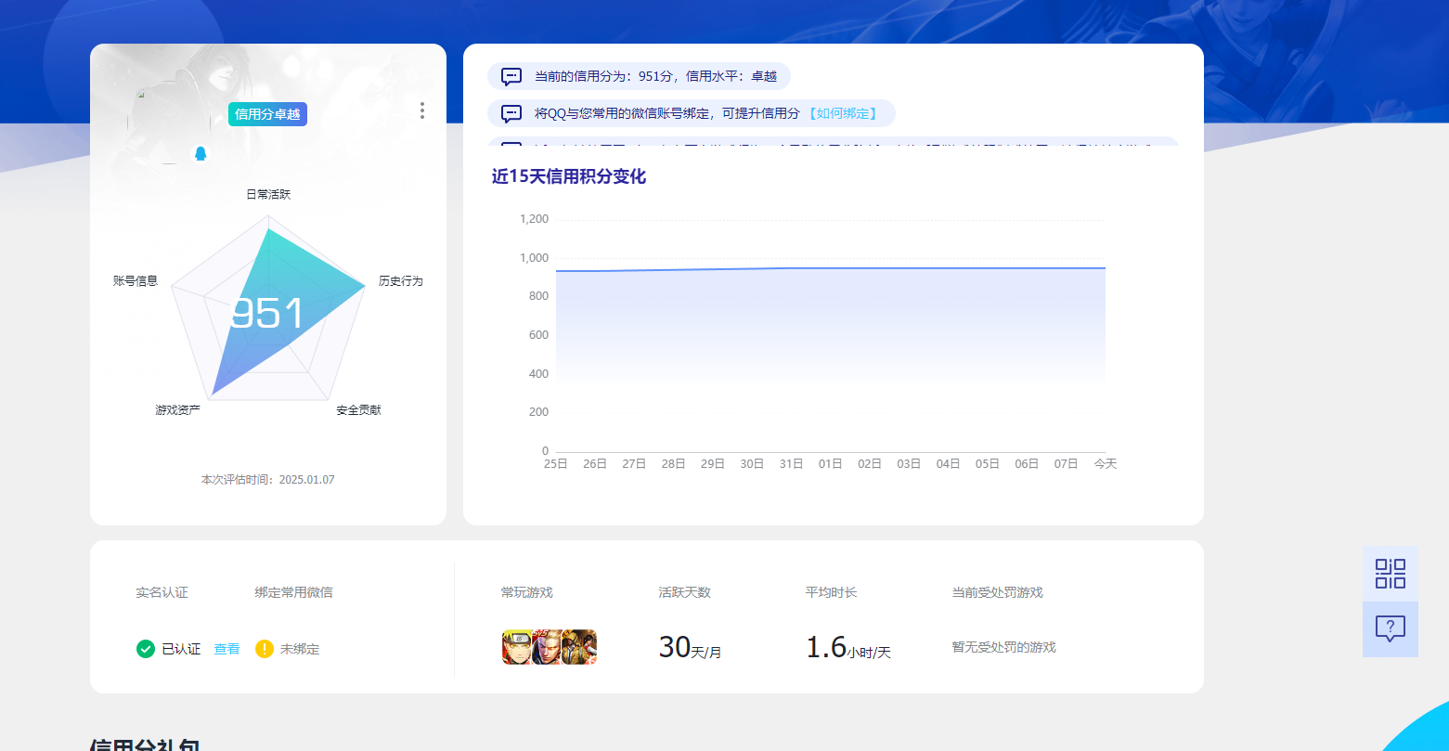Click the QQ penguin icon under avatar
1449x751 pixels.
[201, 153]
